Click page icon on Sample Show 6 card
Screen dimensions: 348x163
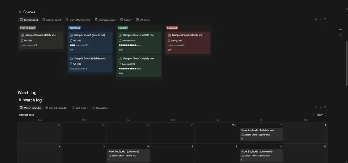pyautogui.click(x=169, y=35)
